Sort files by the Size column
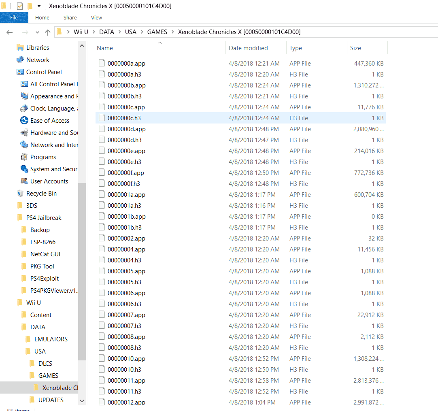This screenshot has height=411, width=438. (355, 48)
